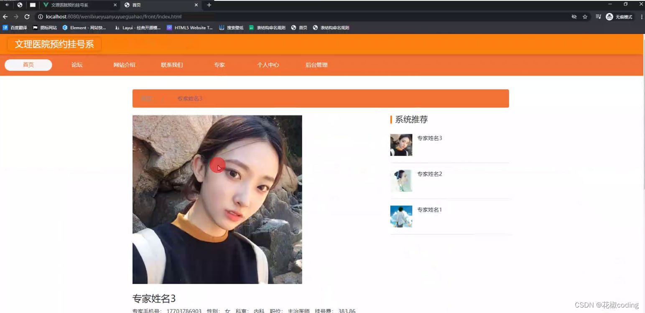Open the 专家姓名2 recommendation link

pos(429,174)
